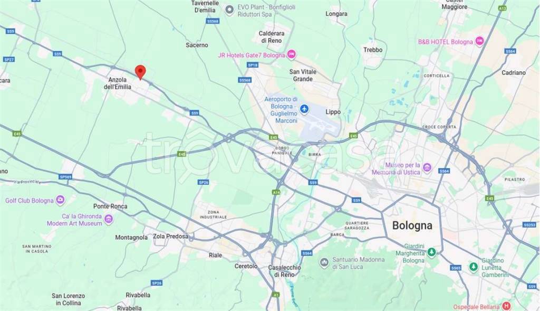Click the A14 motorway shield

(276, 192)
